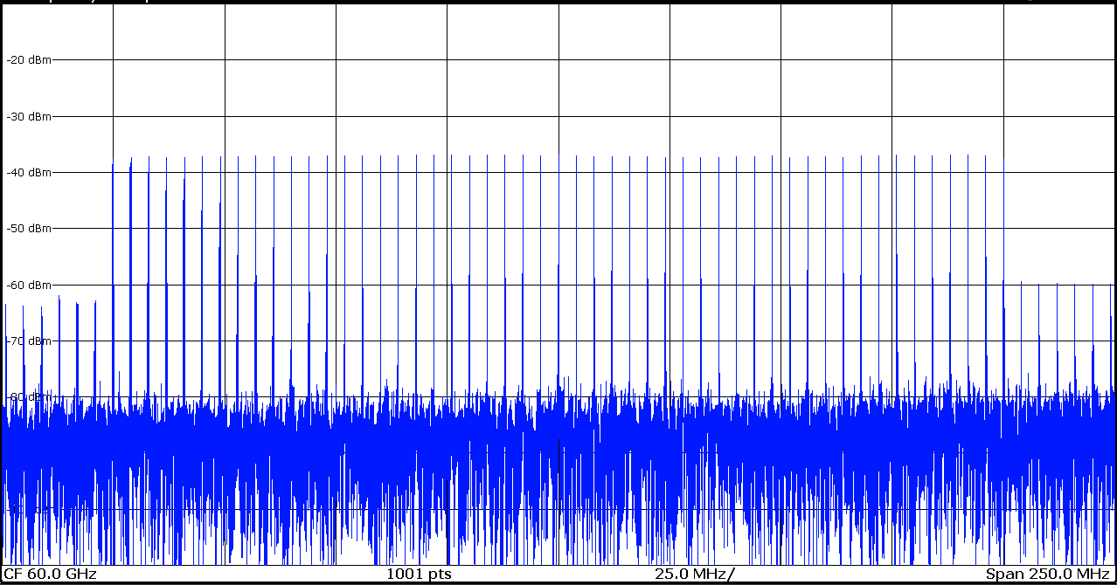Select the -40 dBm axis label

(x=28, y=172)
